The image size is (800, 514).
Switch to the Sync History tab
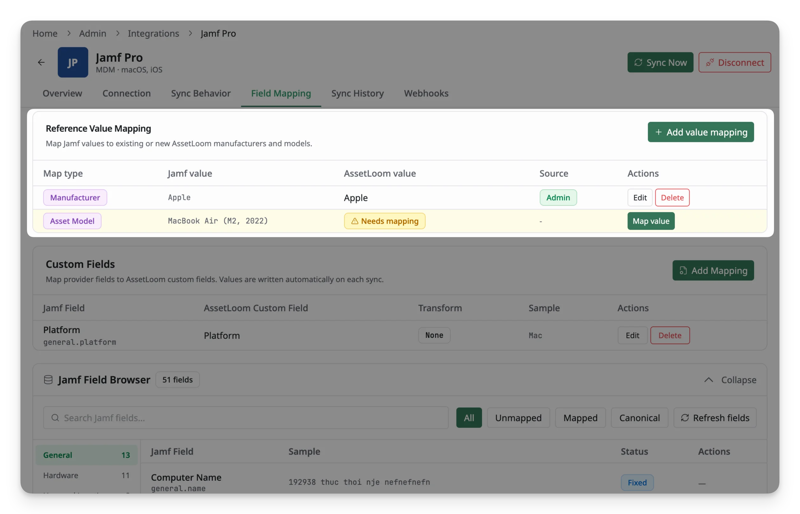click(x=357, y=93)
